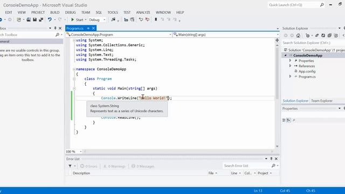Click the Solution Explorer Refresh icon
The width and height of the screenshot is (345, 194).
[x=323, y=36]
